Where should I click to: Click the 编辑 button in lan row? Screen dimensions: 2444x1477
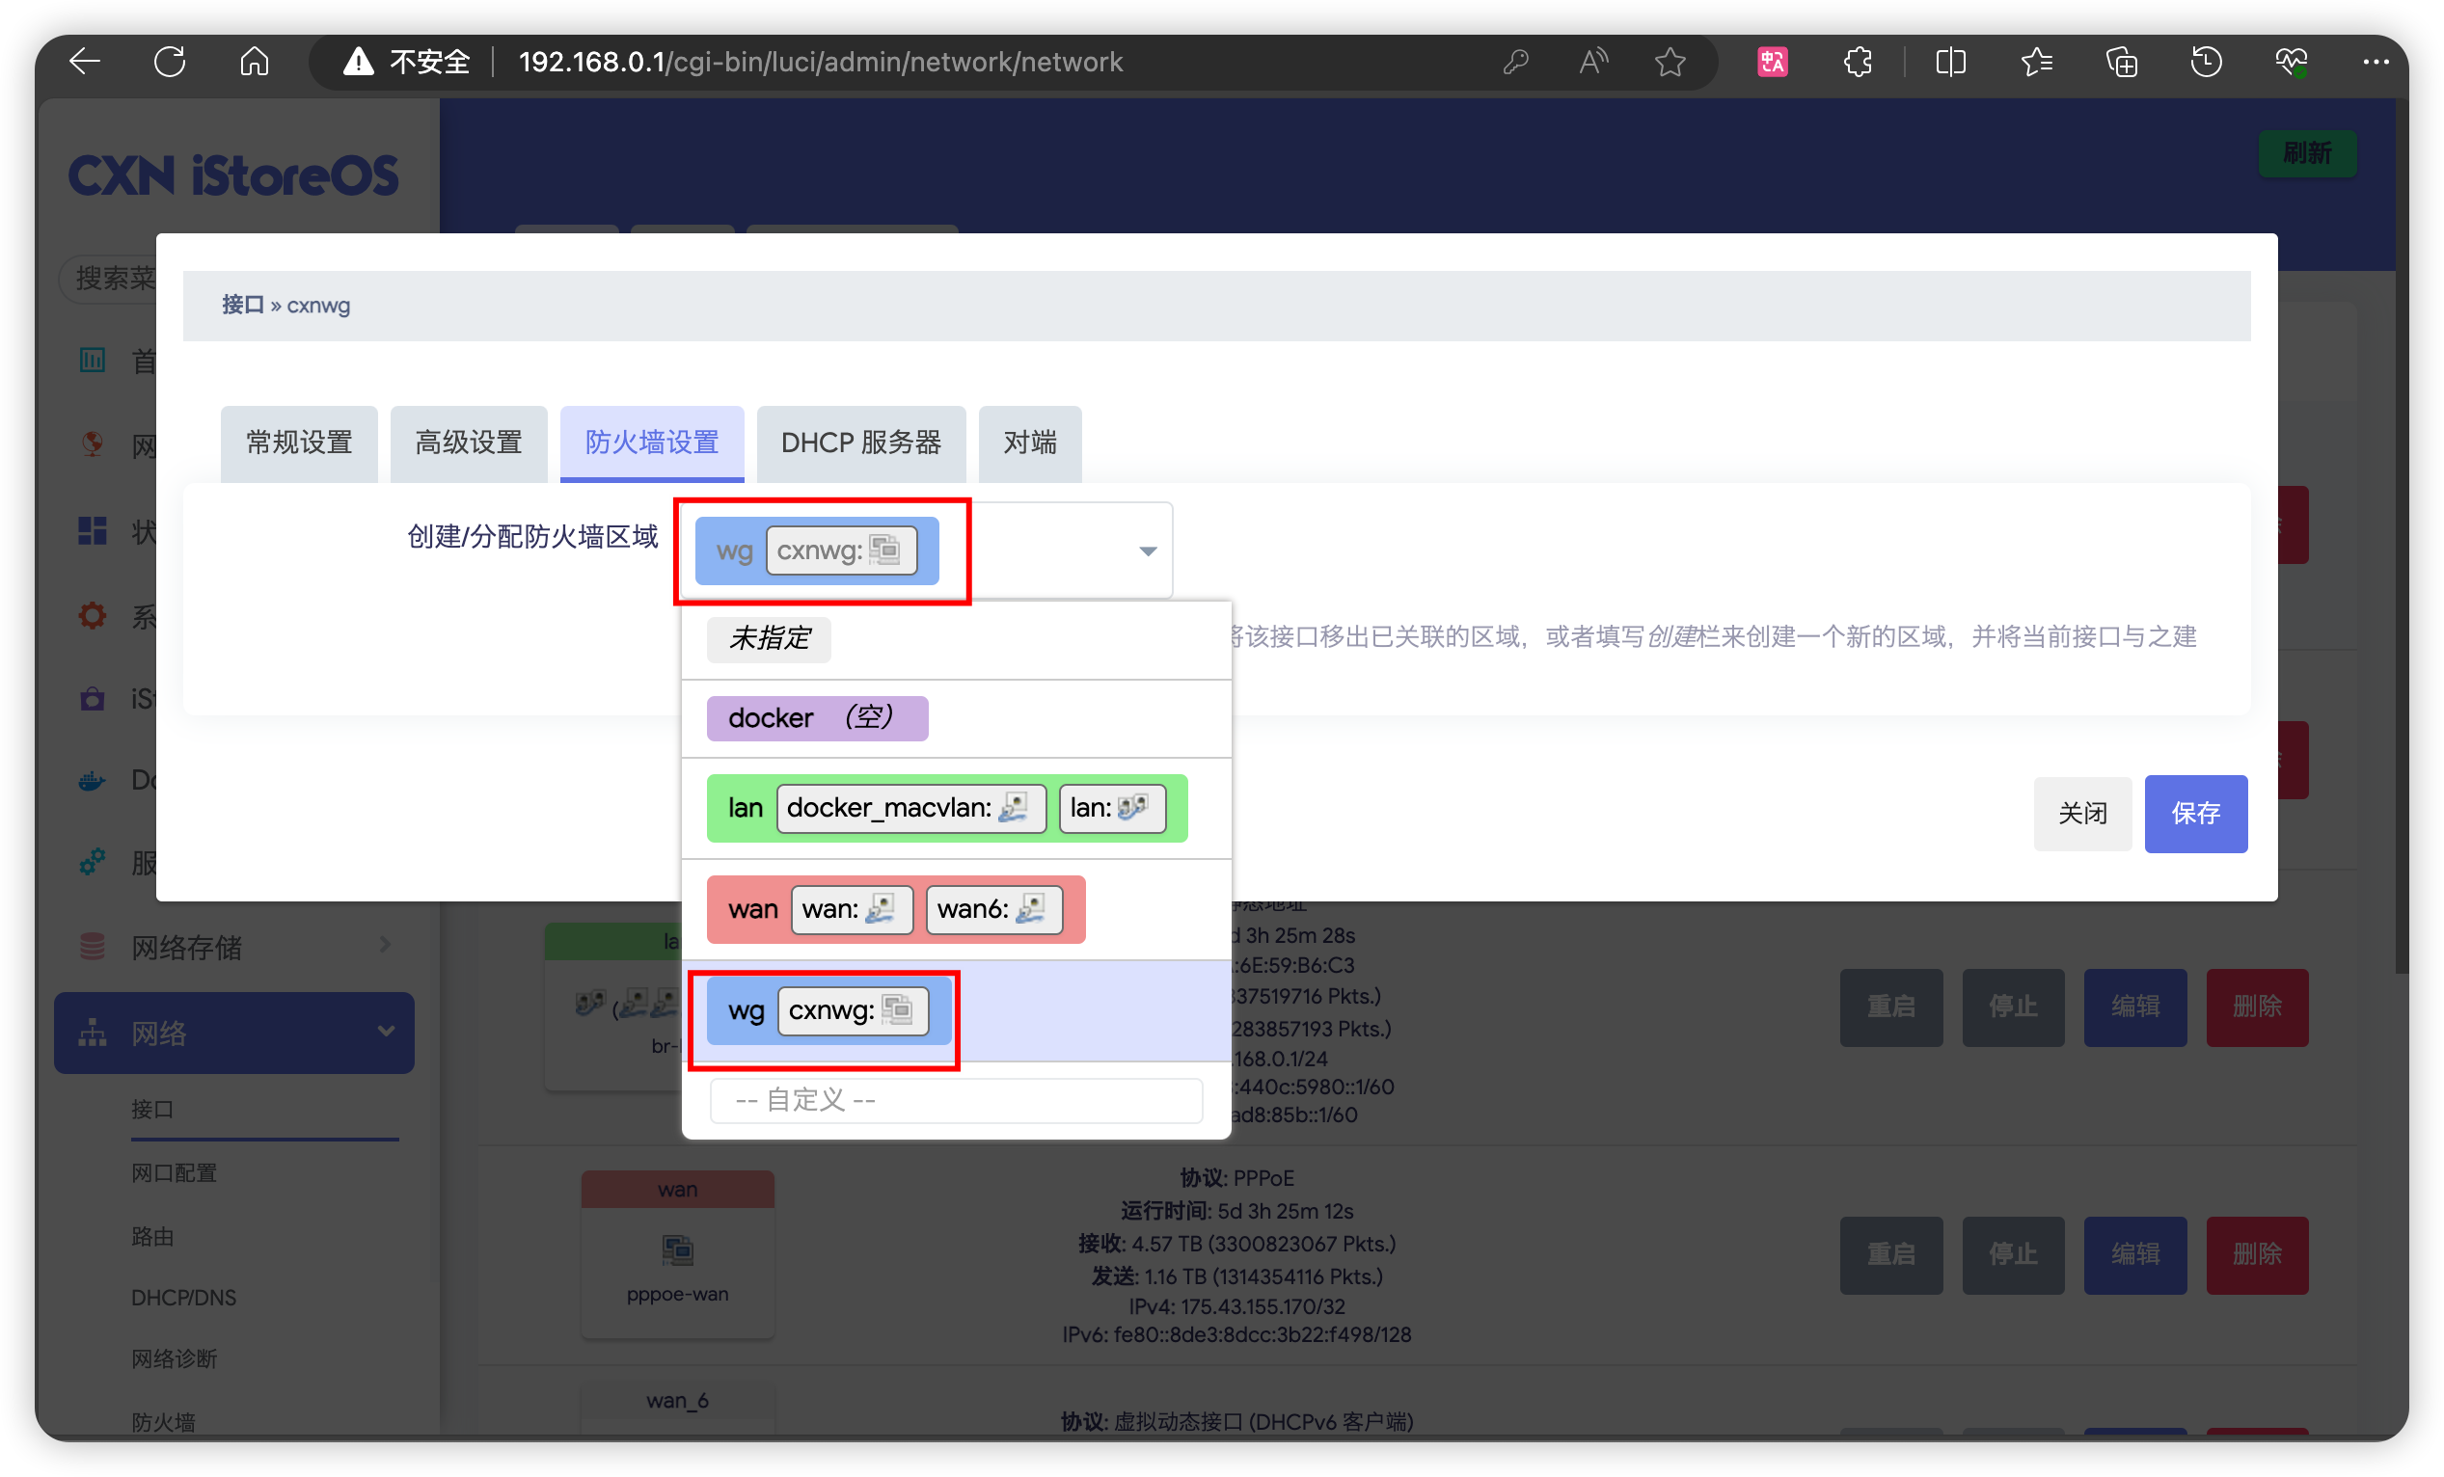(2135, 1007)
